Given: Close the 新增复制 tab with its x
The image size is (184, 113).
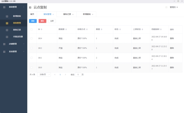Looking at the screenshot, I should click(x=93, y=14).
